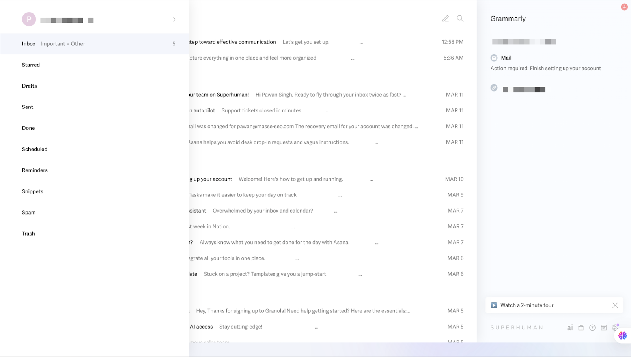The height and width of the screenshot is (357, 631).
Task: Open Asana 'avoid desk drop-in requests' email
Action: click(332, 142)
